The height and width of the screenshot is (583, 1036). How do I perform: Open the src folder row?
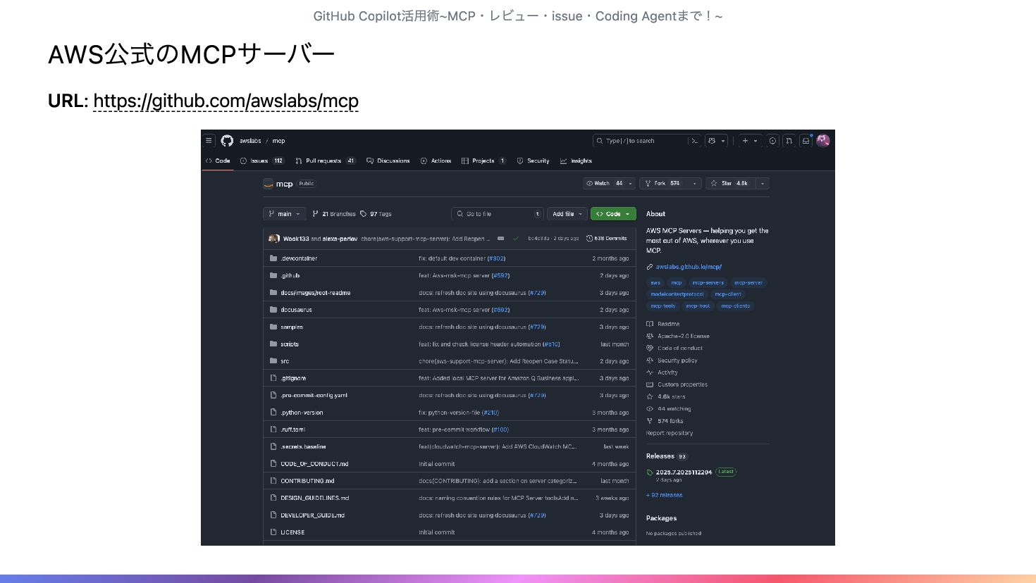click(449, 361)
